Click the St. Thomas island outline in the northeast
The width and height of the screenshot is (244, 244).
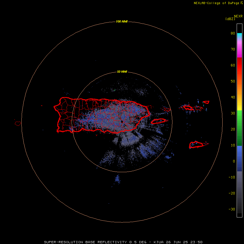tap(188, 108)
